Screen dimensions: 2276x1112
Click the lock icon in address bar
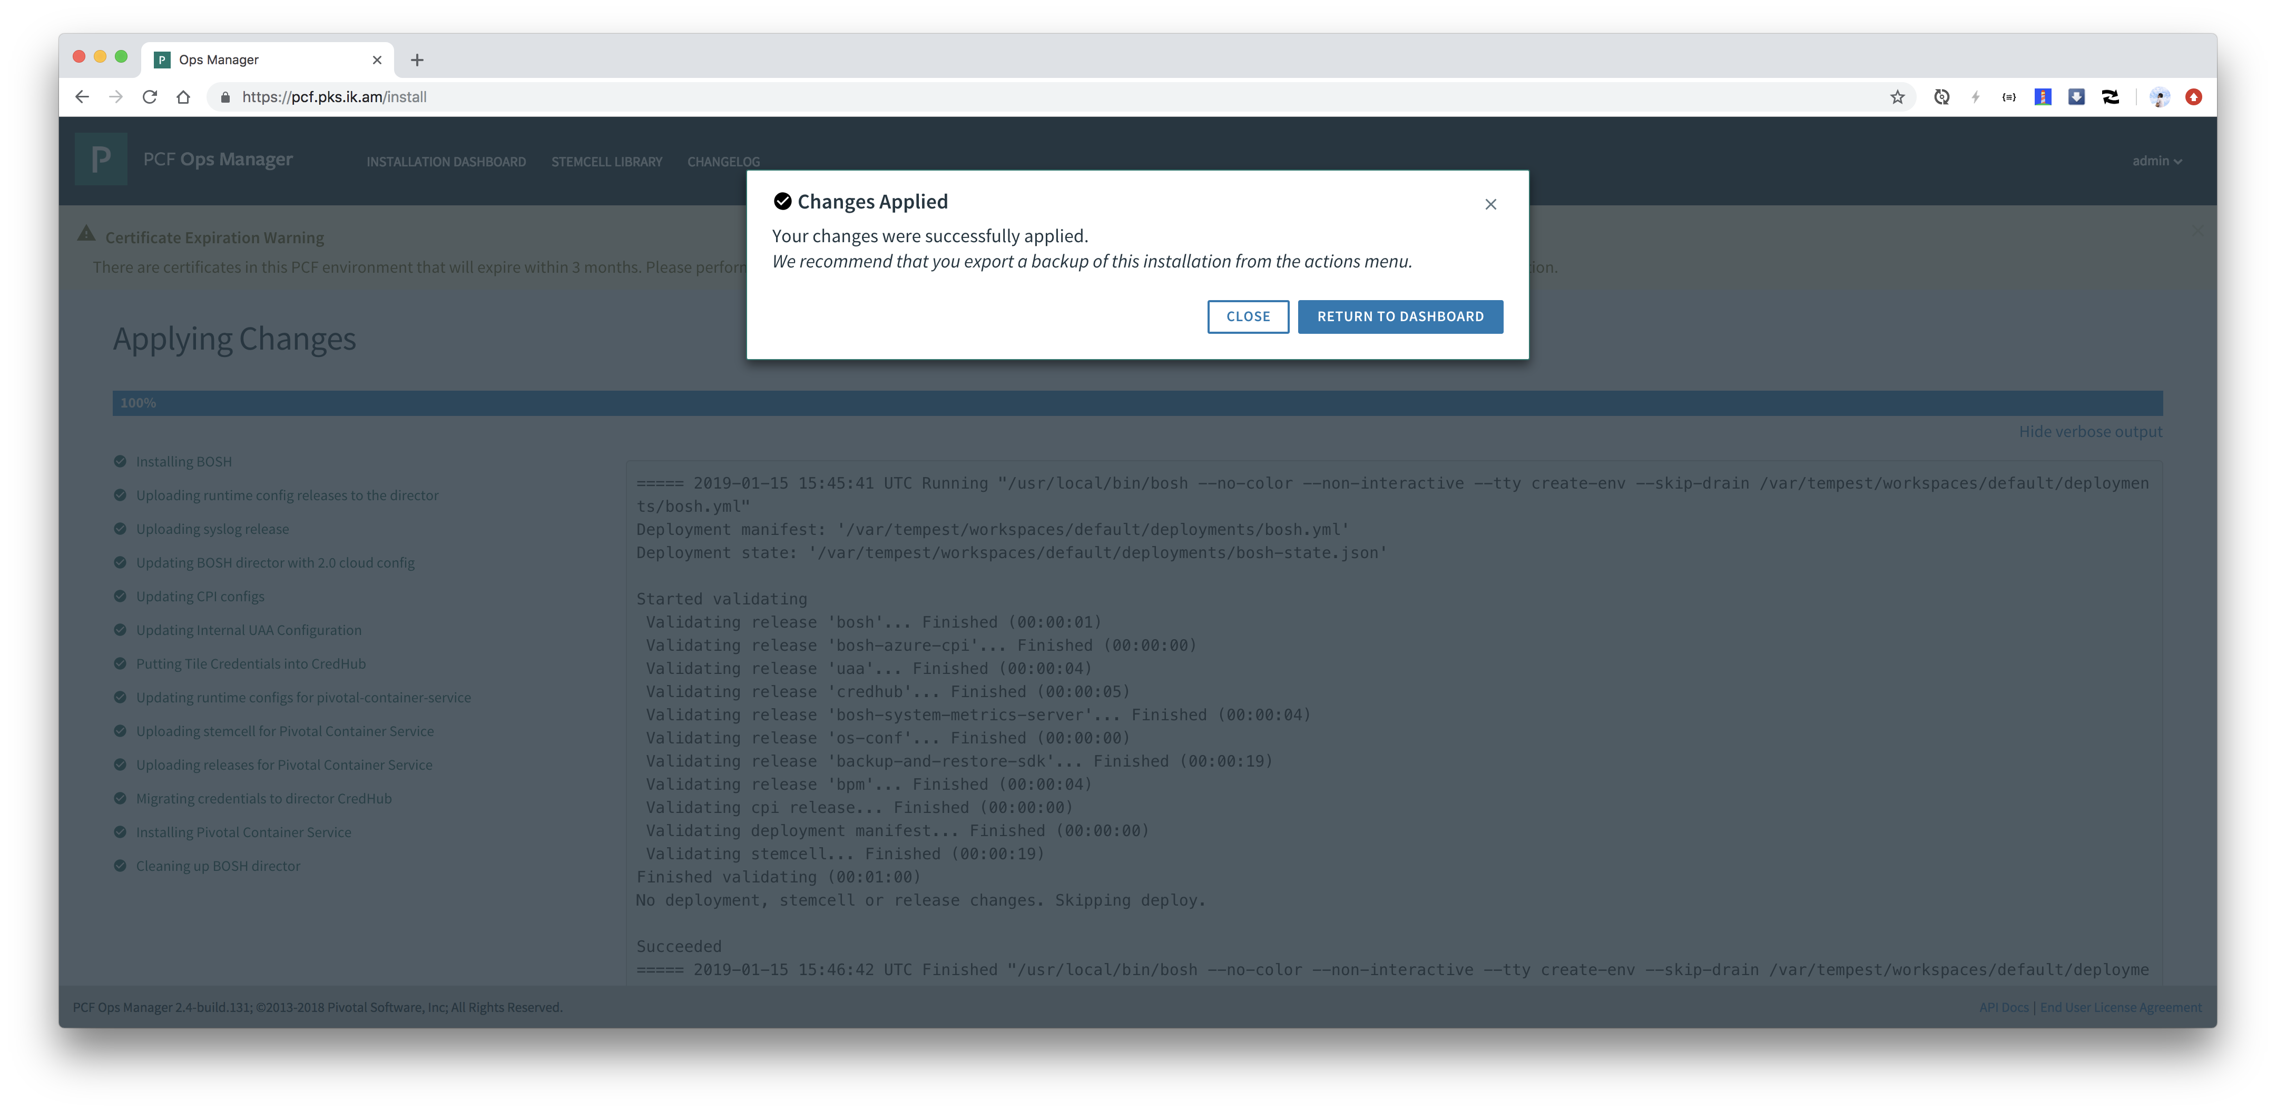(225, 97)
